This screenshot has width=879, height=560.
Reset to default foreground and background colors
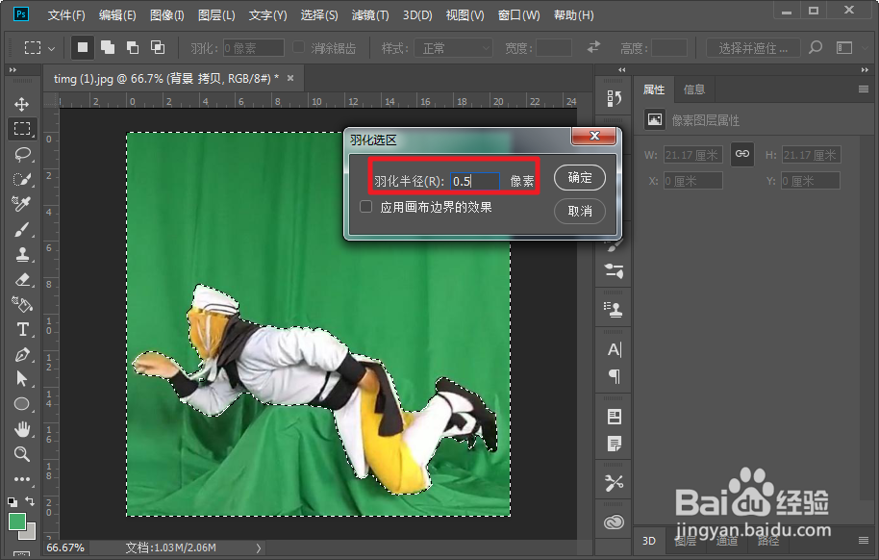12,501
